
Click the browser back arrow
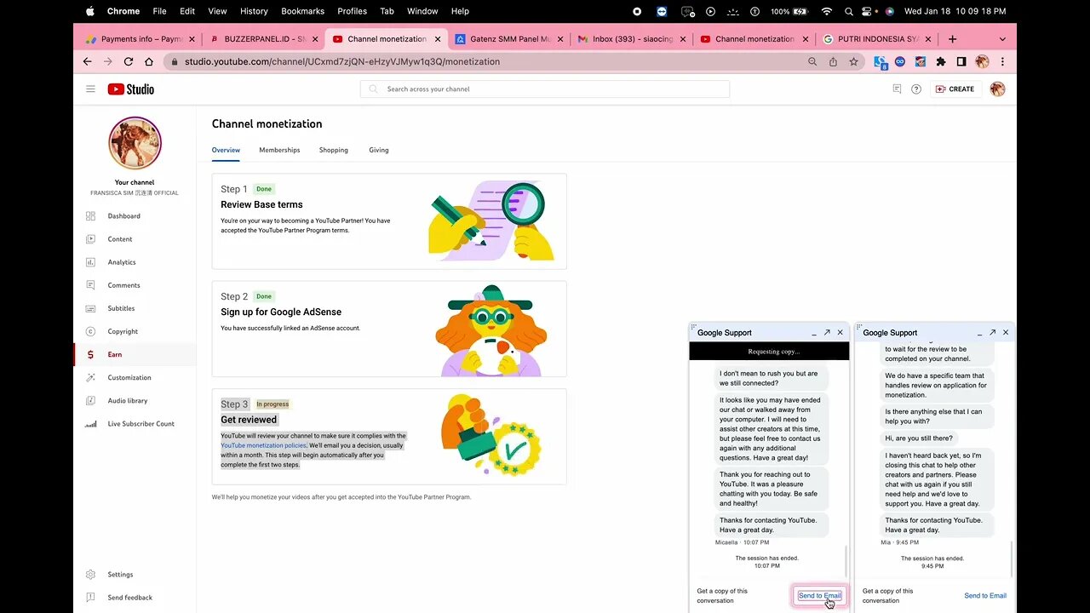click(x=87, y=61)
